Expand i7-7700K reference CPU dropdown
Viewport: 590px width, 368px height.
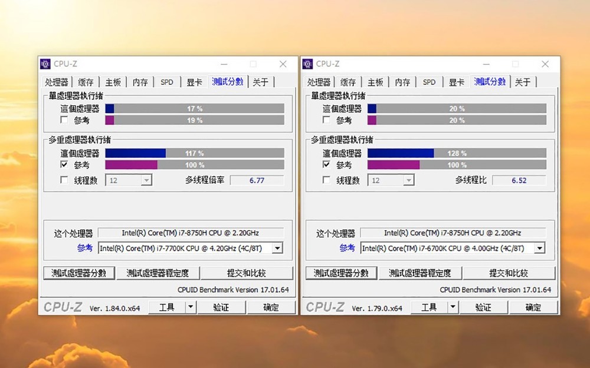[277, 248]
